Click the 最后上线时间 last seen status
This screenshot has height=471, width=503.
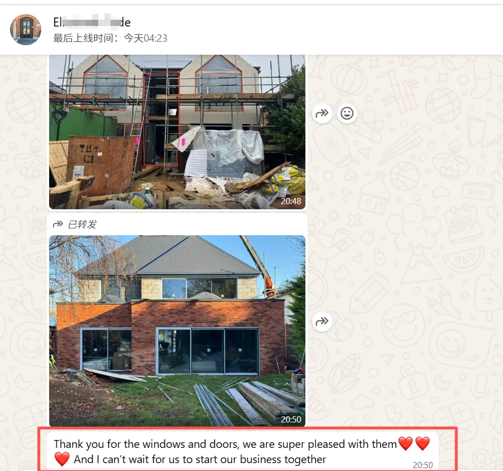[110, 38]
